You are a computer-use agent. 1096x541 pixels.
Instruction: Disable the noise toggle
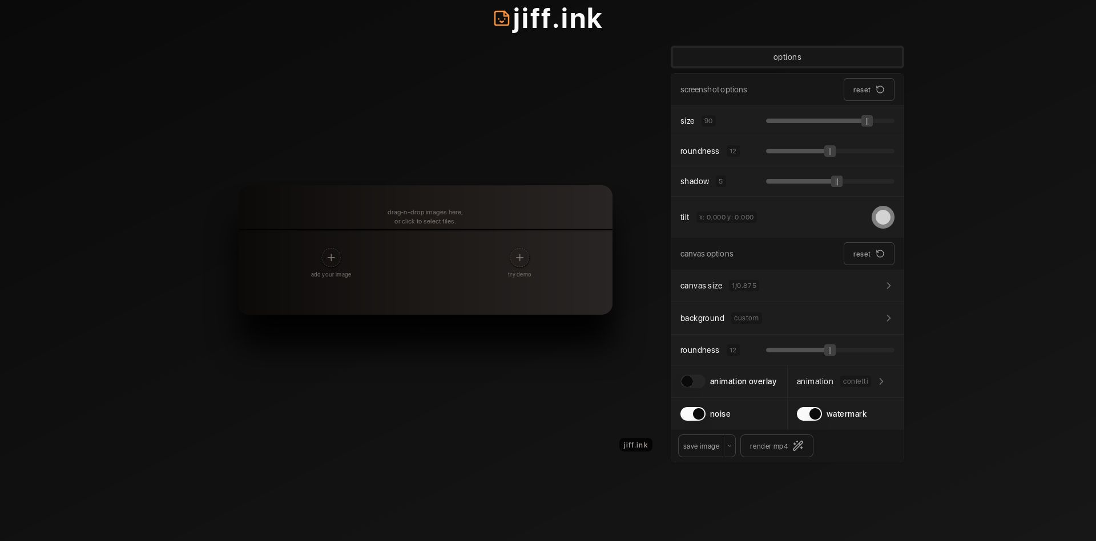click(692, 414)
